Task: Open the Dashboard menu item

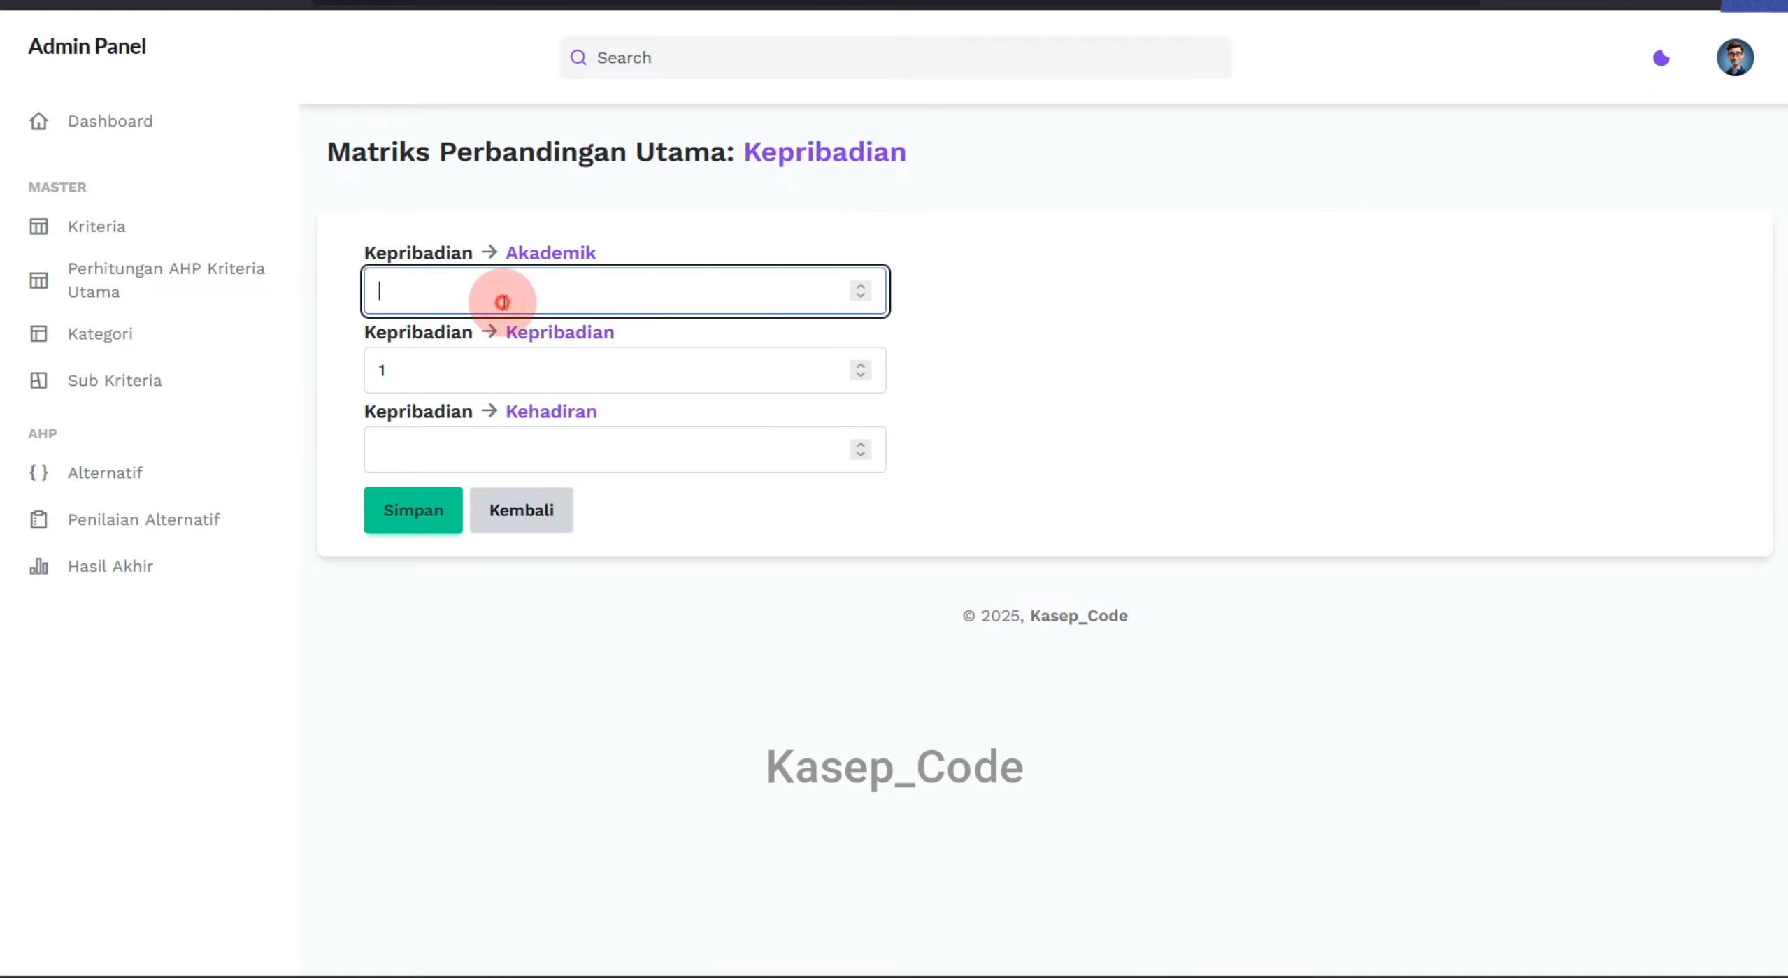Action: (110, 121)
